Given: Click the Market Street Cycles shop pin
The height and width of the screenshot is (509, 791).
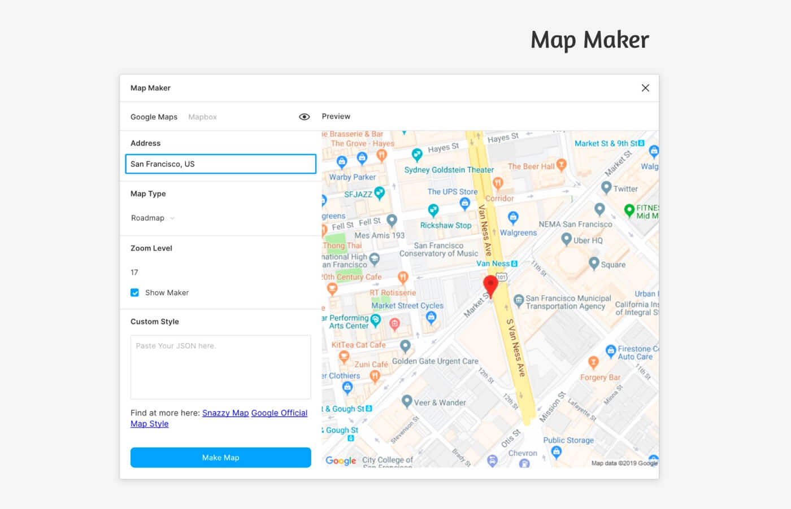Looking at the screenshot, I should (432, 317).
